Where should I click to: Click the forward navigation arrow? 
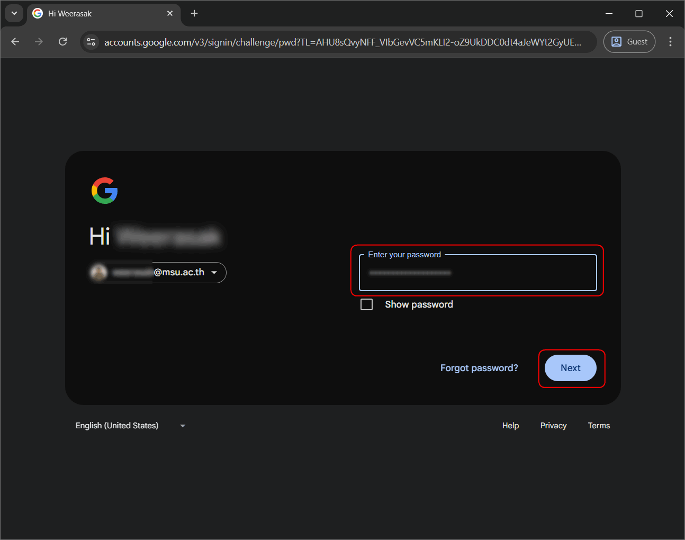pyautogui.click(x=39, y=42)
